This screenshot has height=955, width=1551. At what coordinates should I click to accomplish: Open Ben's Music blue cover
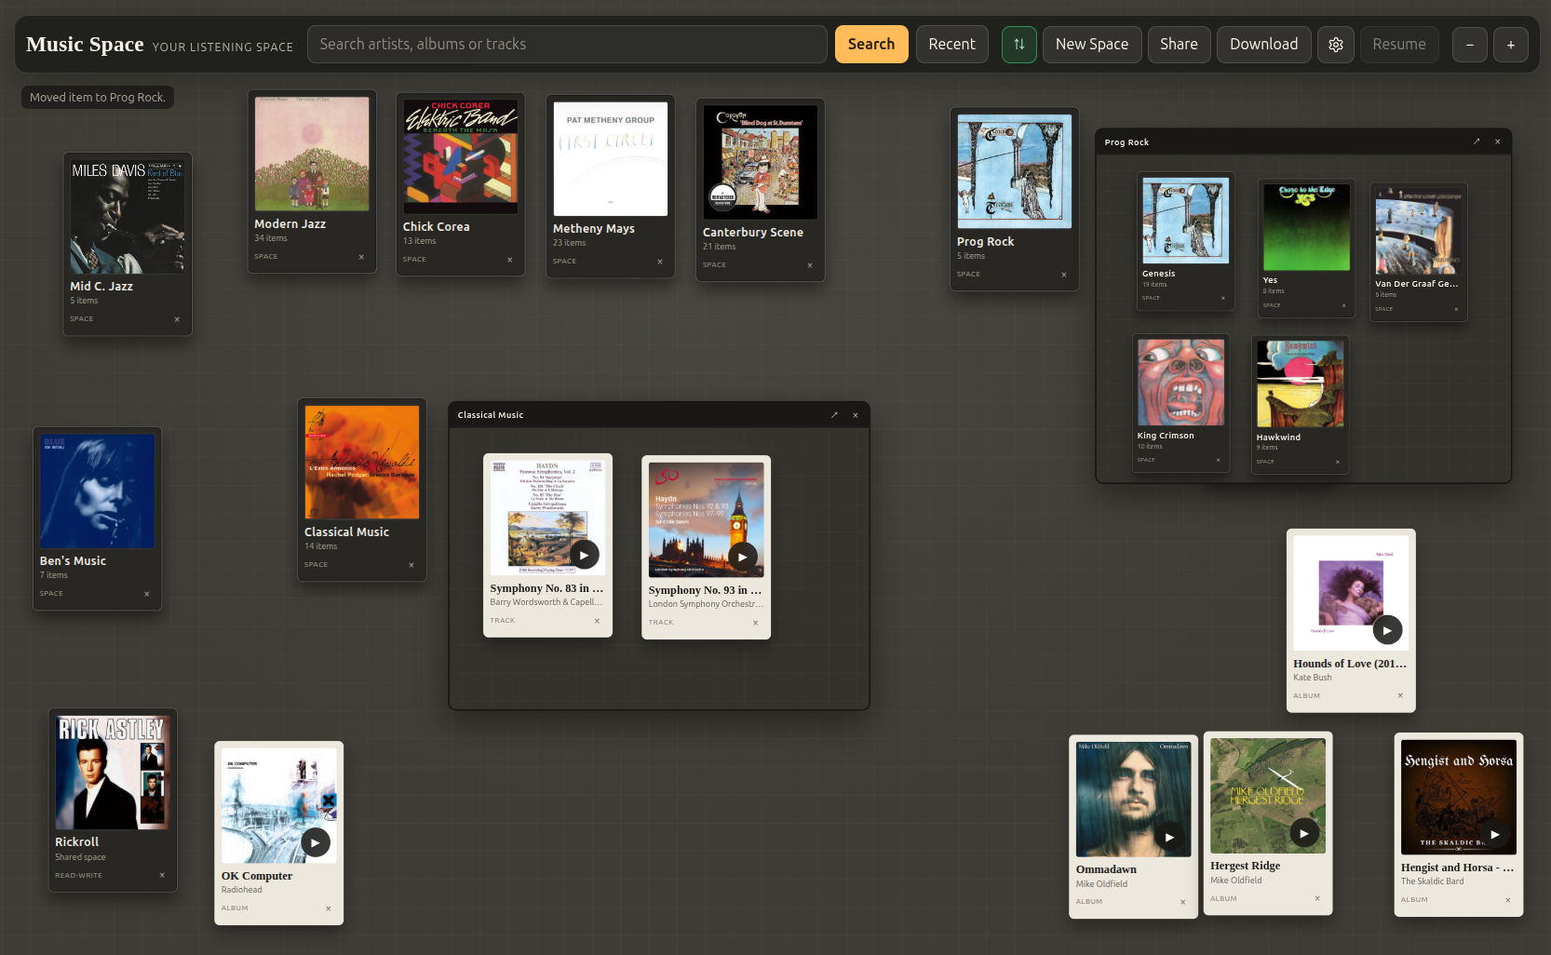pos(97,491)
